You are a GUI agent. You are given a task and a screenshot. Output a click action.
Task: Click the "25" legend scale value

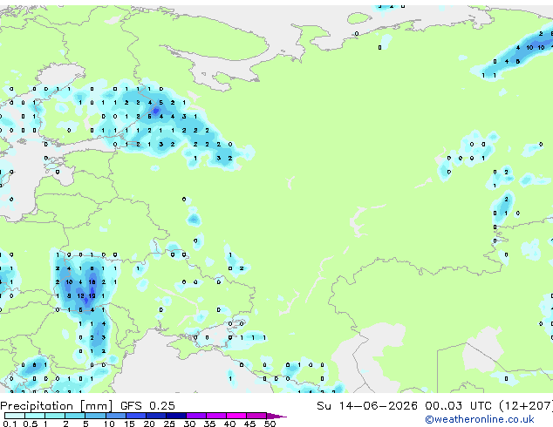point(169,424)
